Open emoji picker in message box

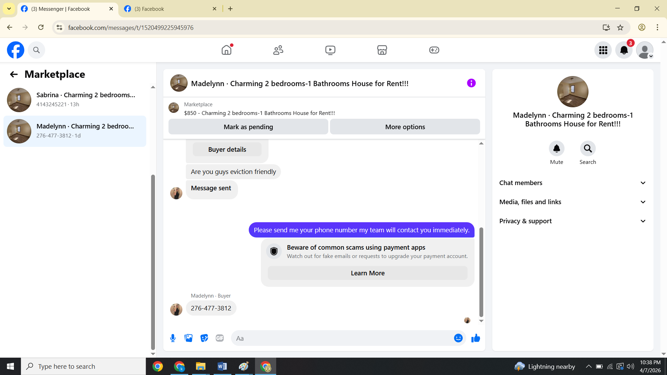458,338
